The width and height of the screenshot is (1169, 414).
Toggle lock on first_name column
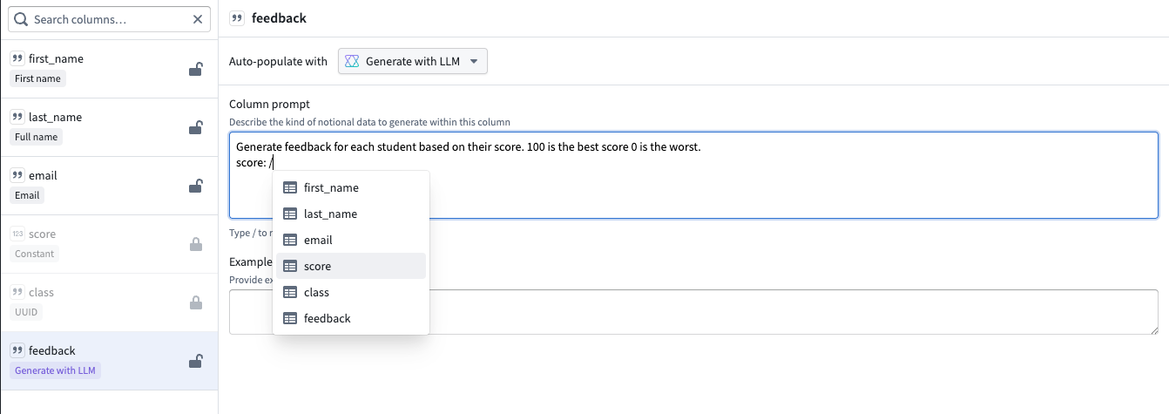click(x=196, y=70)
